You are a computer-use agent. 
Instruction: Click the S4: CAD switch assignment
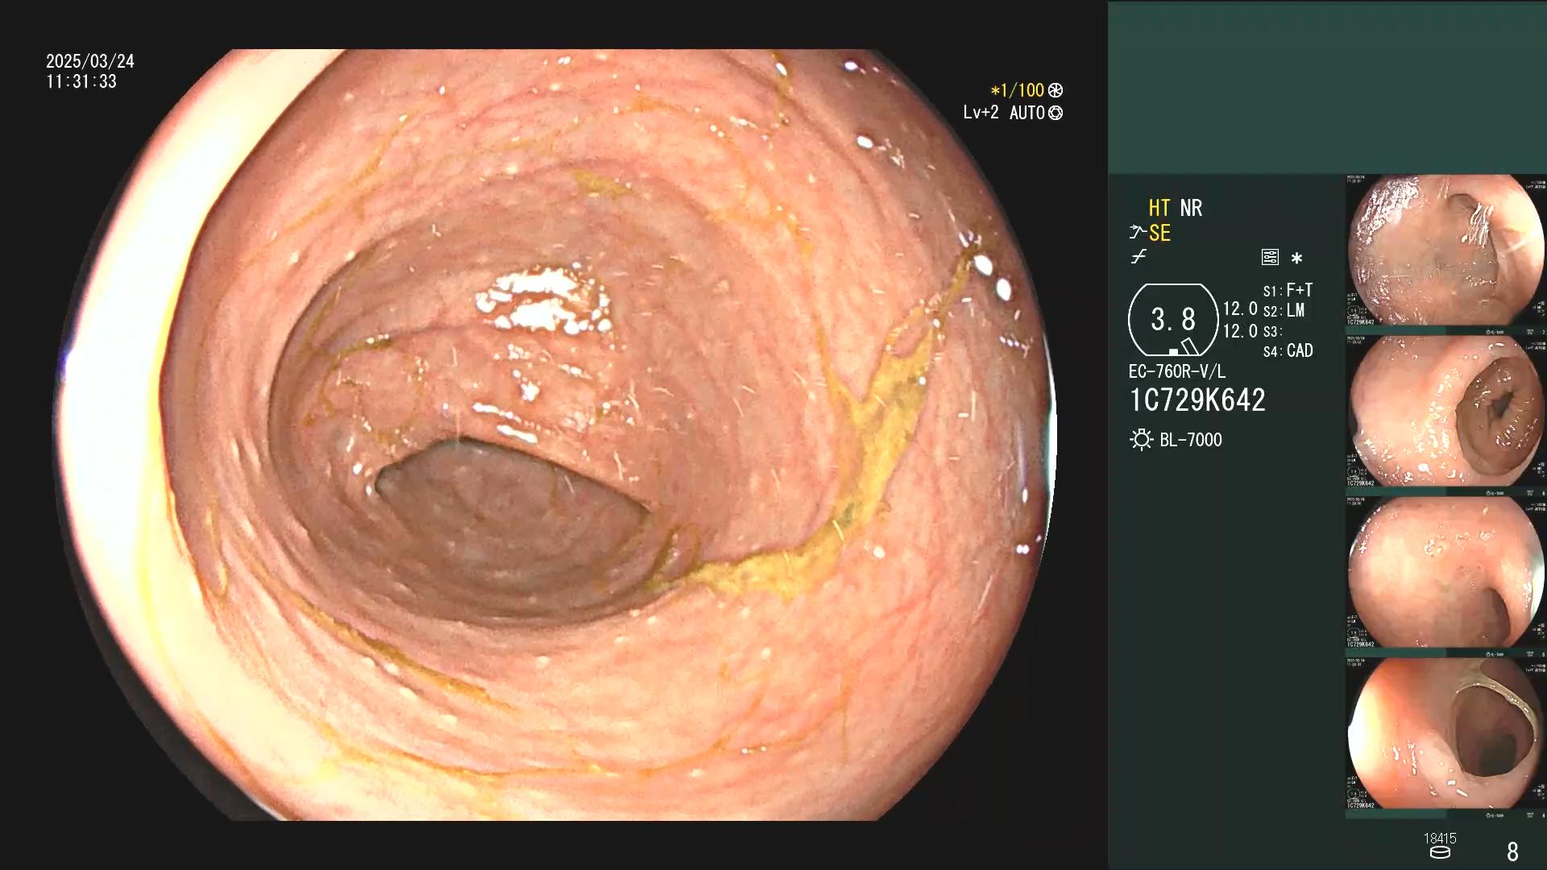[x=1288, y=350]
